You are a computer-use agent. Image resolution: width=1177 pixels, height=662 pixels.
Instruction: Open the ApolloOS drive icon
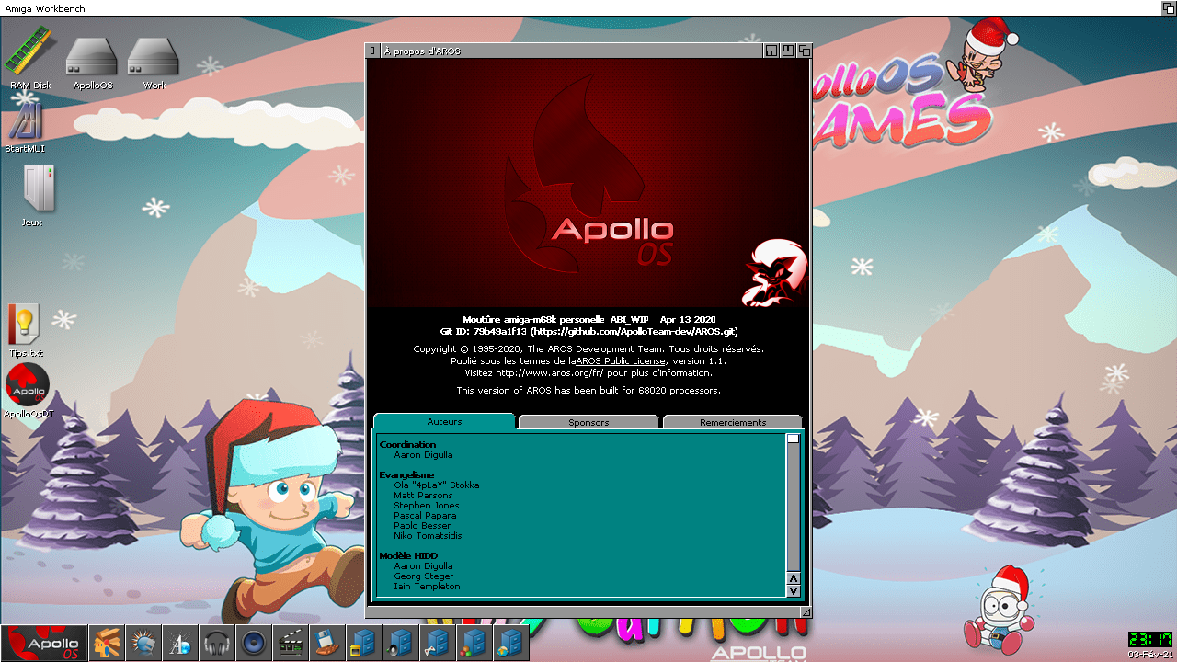(92, 63)
